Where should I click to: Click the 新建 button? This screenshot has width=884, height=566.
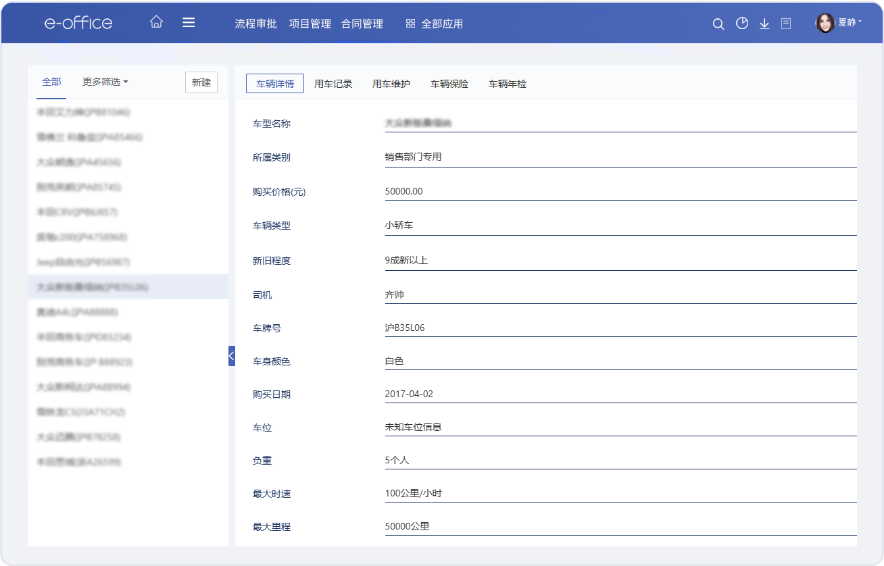(201, 82)
